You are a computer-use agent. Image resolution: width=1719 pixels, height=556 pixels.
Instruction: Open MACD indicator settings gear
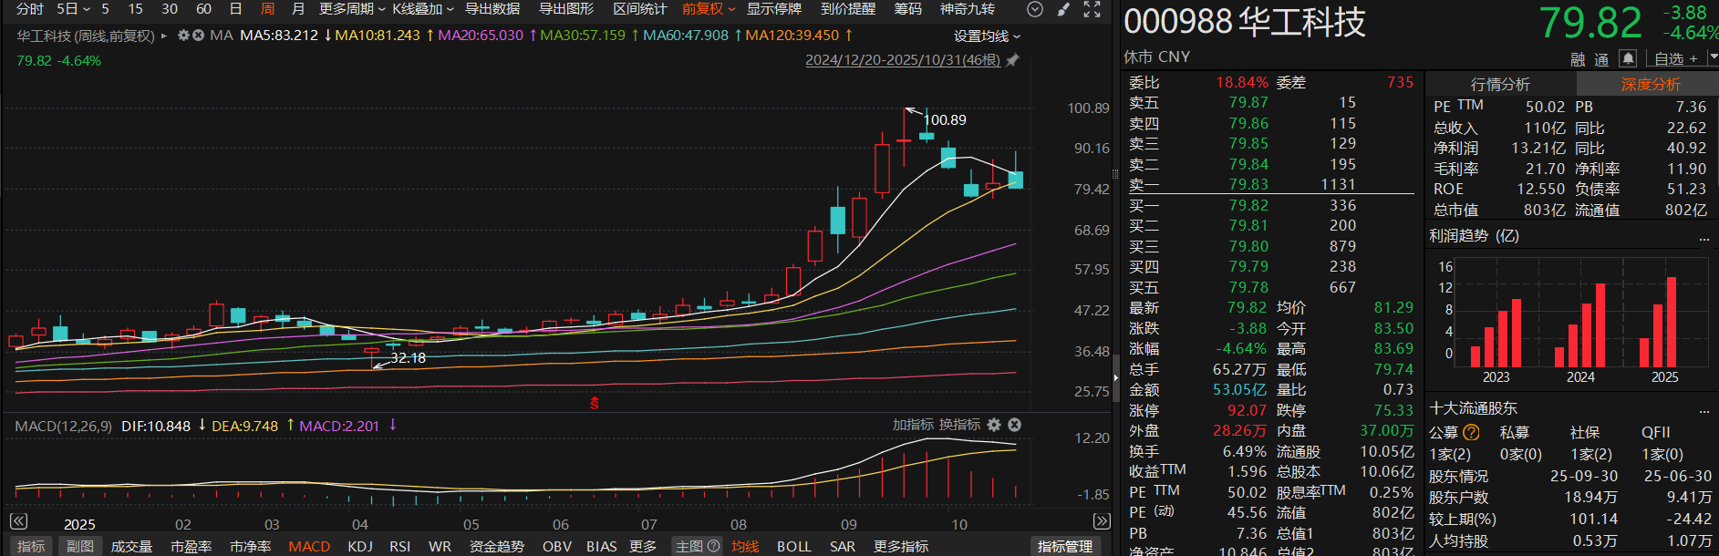994,425
